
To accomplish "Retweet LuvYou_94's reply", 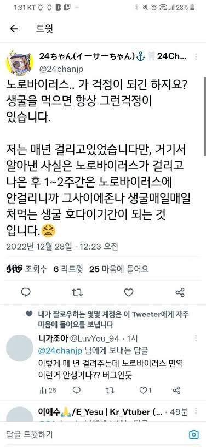I will pos(110,391).
